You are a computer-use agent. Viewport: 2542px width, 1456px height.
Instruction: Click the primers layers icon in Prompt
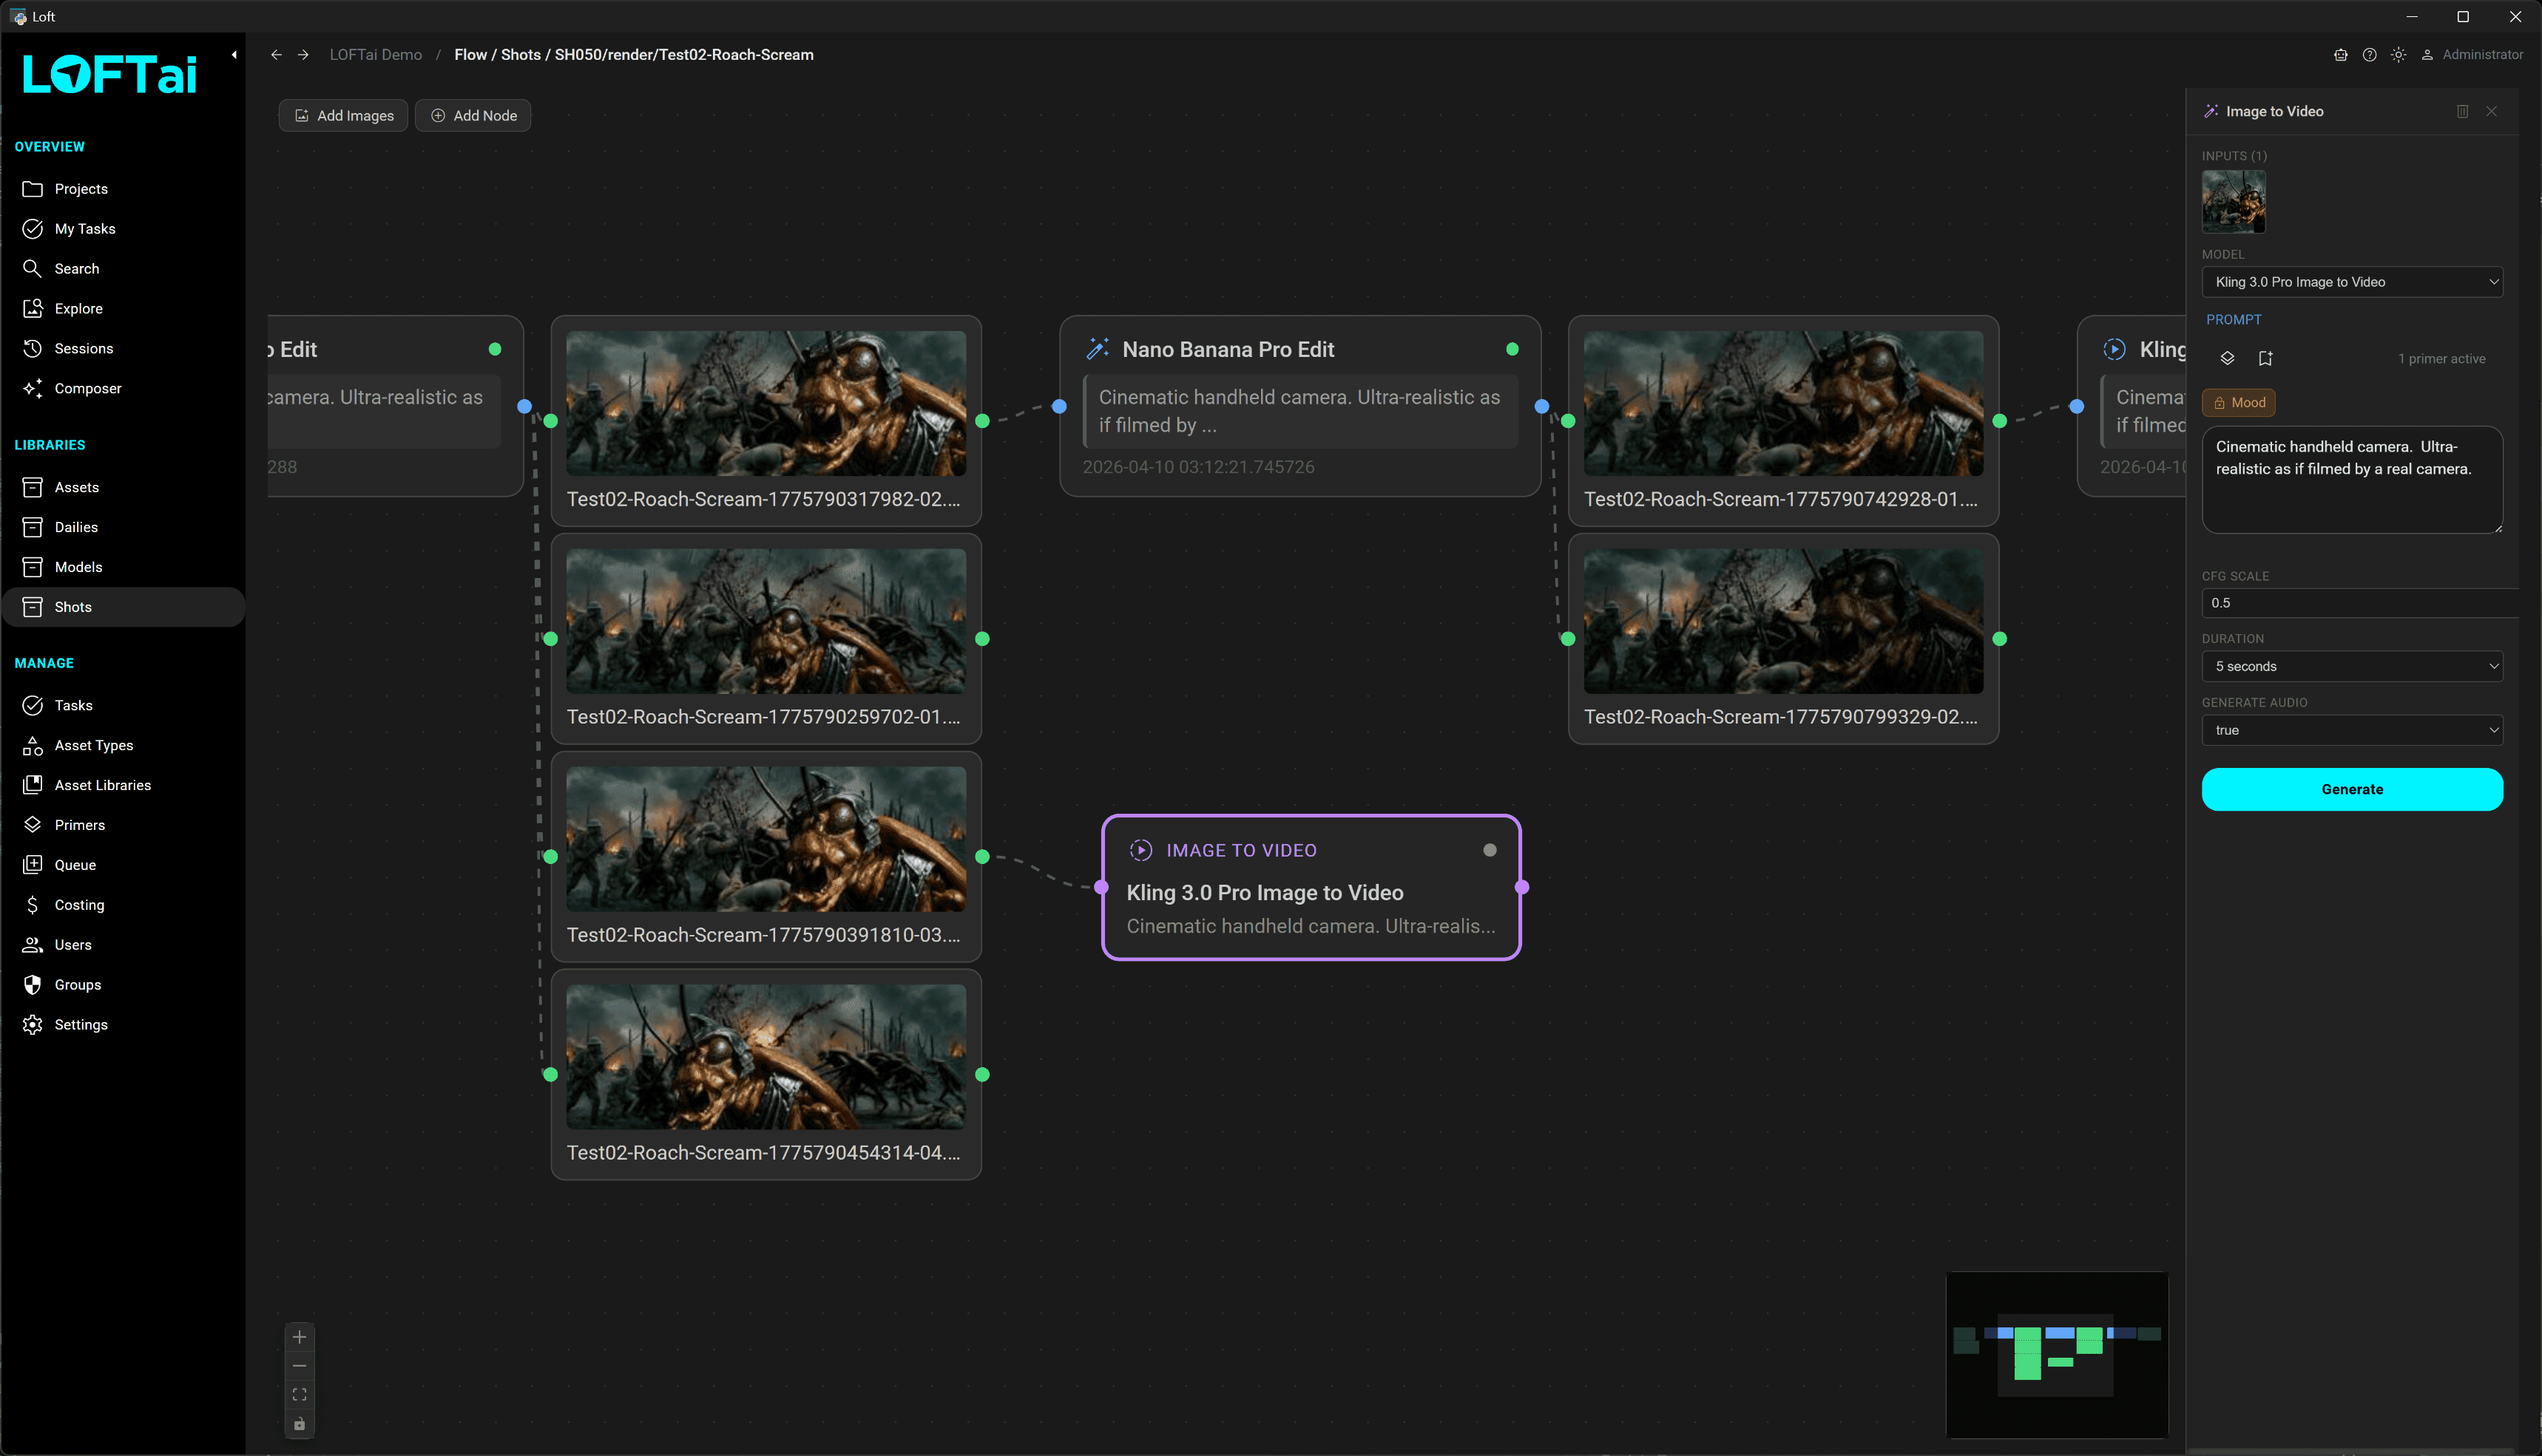tap(2227, 358)
